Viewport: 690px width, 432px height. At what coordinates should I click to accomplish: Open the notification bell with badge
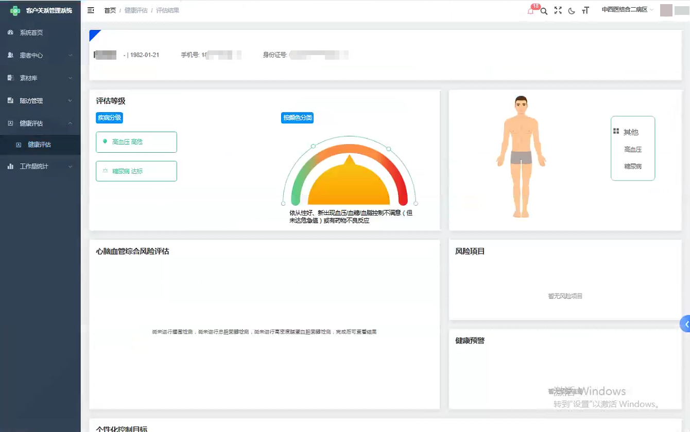tap(531, 11)
